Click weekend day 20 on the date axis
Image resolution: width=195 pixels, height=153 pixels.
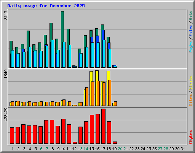click(x=120, y=149)
